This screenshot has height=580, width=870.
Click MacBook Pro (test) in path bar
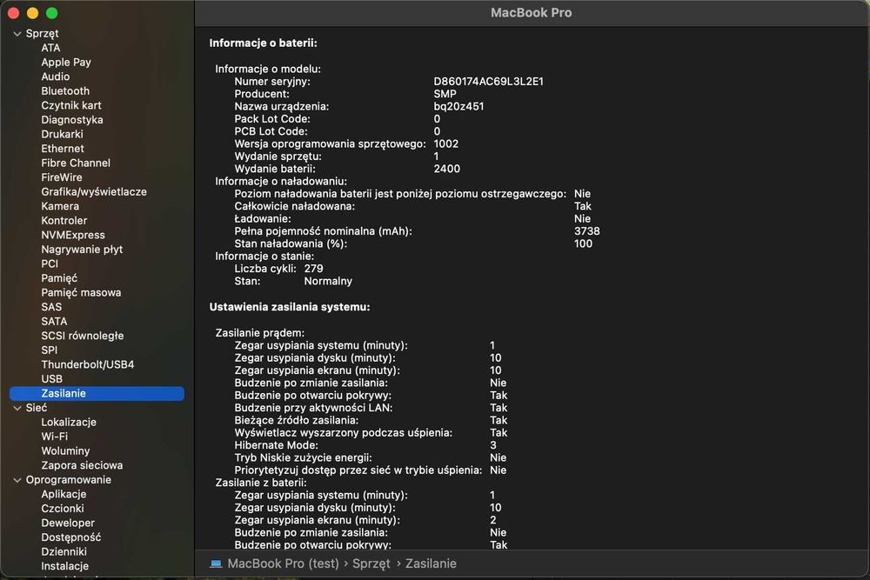tap(283, 564)
